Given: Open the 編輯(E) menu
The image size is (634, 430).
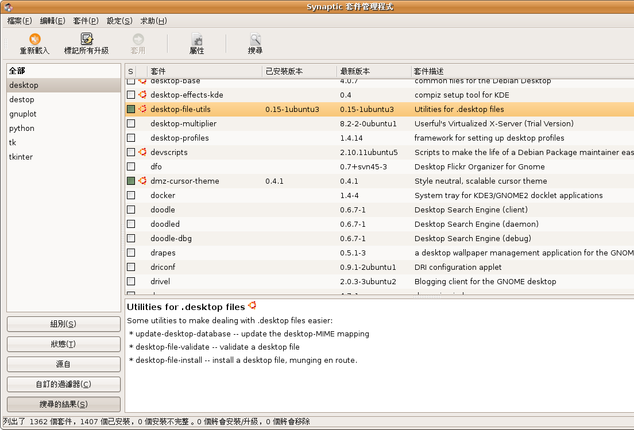Looking at the screenshot, I should pyautogui.click(x=53, y=21).
